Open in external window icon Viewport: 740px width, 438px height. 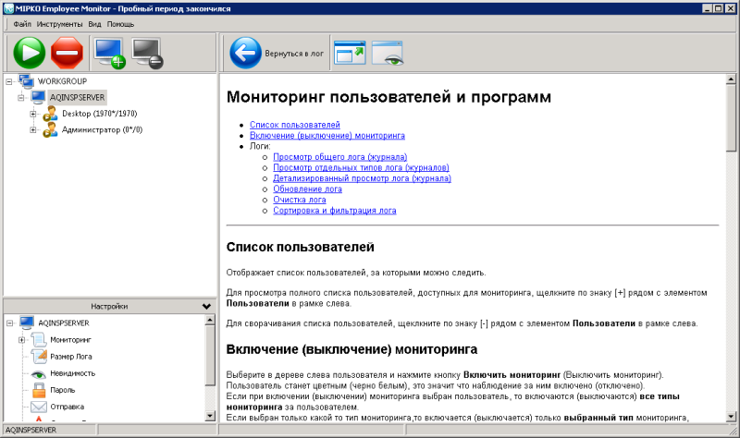(x=350, y=53)
